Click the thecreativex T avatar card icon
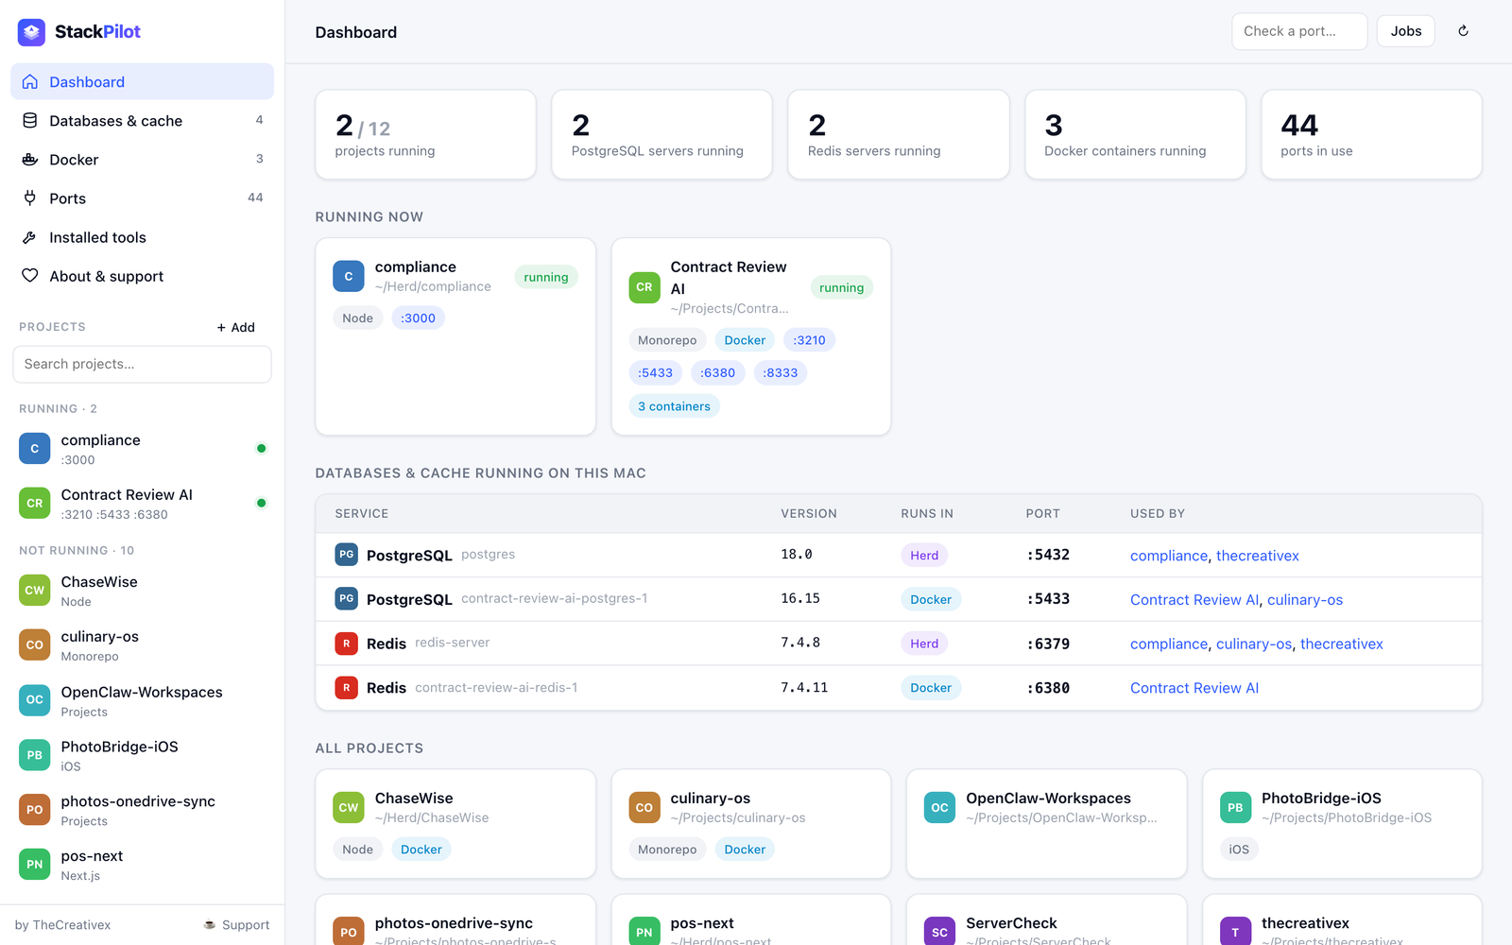This screenshot has width=1512, height=945. point(1235,931)
